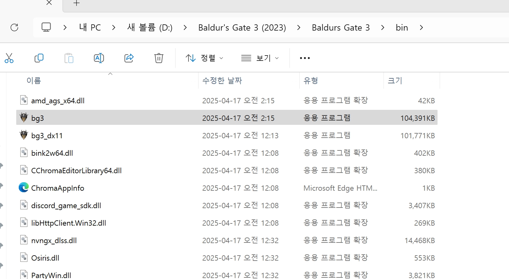Screen dimensions: 509x279
Task: Click the libHttpClient.Win32.dll file icon
Action: [x=24, y=223]
